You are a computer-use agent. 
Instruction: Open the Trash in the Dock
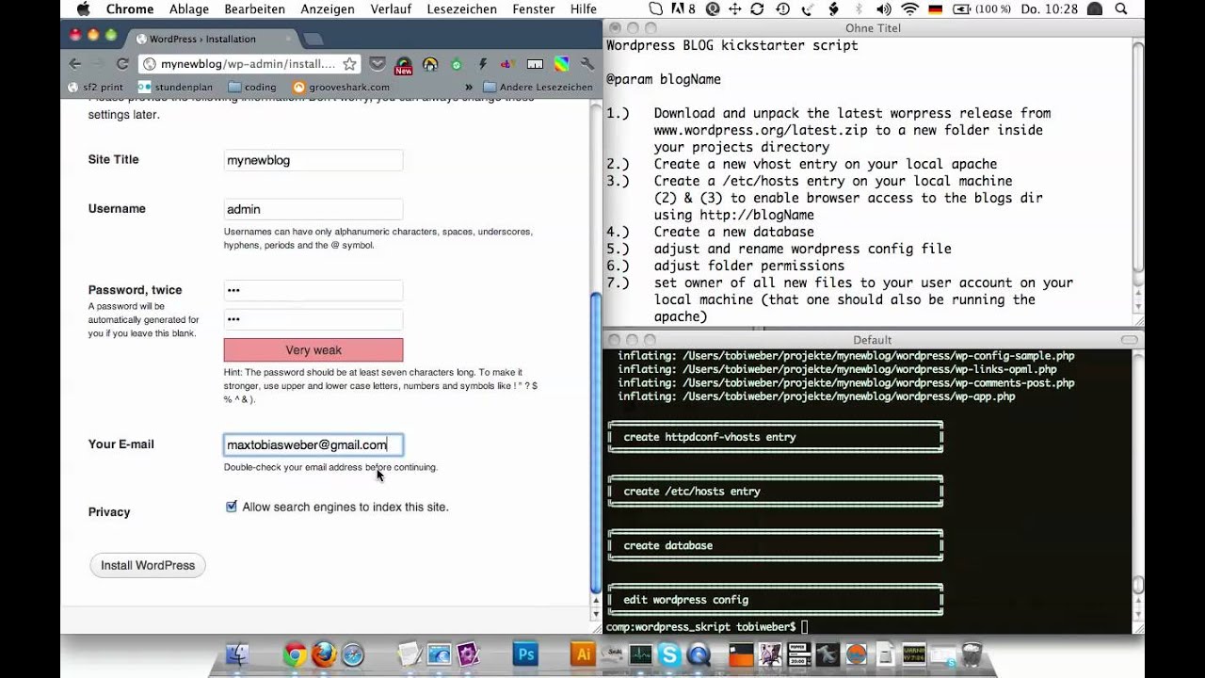coord(972,654)
